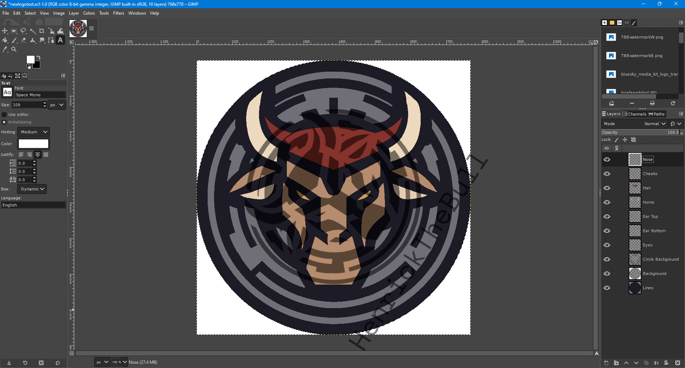This screenshot has height=368, width=685.
Task: Select the Zoom magnifier tool
Action: (x=14, y=50)
